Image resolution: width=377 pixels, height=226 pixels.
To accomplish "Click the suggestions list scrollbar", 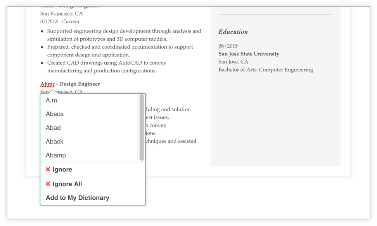I will (142, 127).
